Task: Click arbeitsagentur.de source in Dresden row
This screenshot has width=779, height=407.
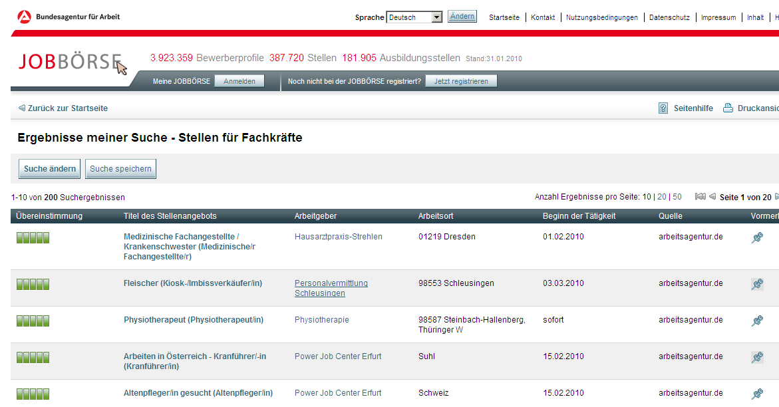Action: click(x=691, y=237)
